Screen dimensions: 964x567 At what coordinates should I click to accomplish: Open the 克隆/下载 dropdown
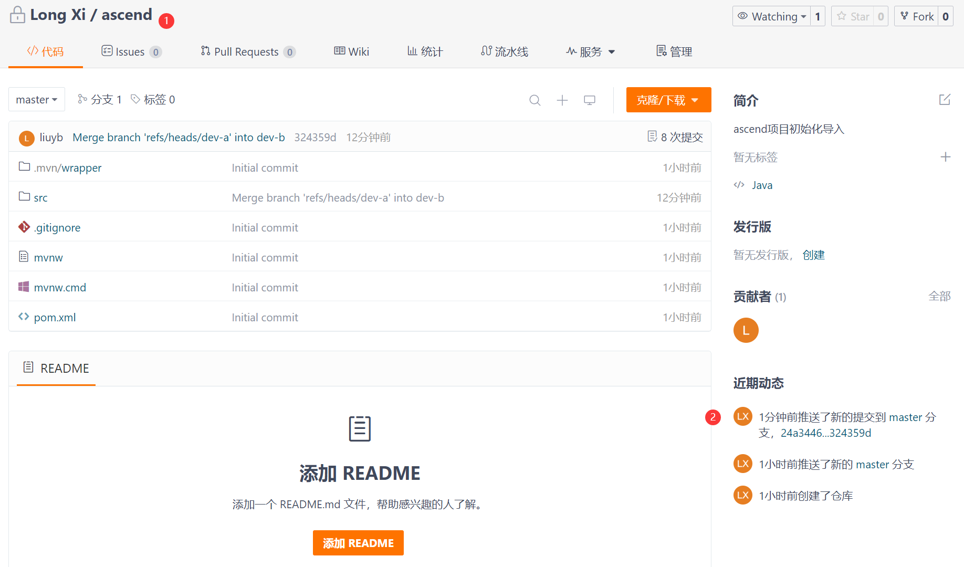(x=668, y=100)
